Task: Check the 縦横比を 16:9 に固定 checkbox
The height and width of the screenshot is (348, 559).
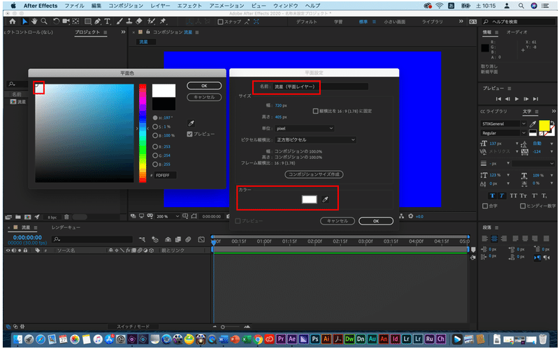Action: (315, 111)
